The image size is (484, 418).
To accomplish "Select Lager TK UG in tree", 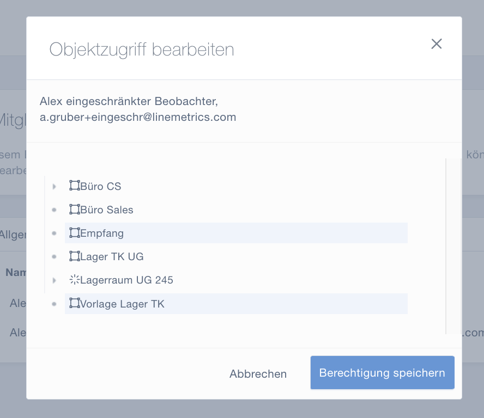I will 112,256.
